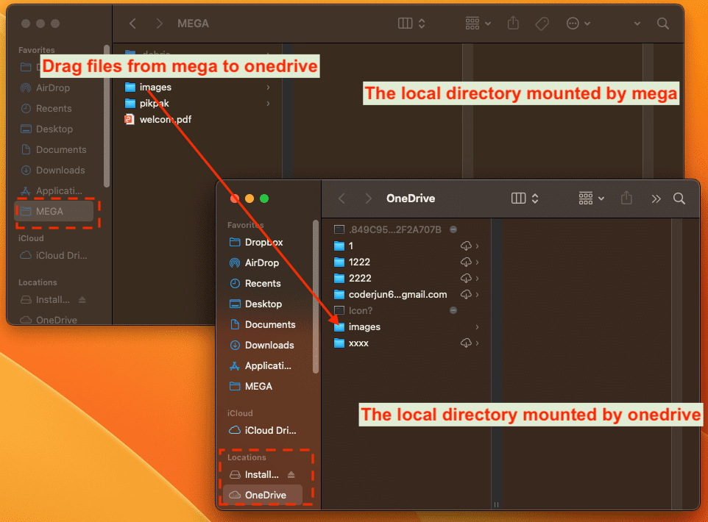Change the column view mode in the MEGA window

click(411, 24)
